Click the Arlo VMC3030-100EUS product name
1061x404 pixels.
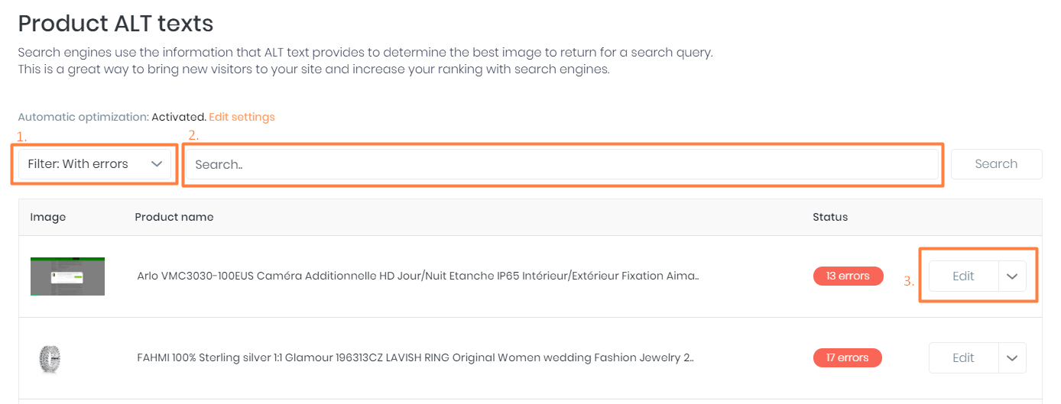417,276
